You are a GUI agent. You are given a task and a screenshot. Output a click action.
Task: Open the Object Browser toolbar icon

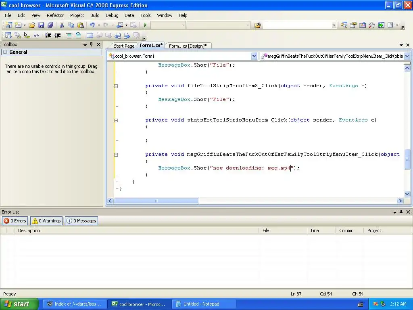[363, 25]
